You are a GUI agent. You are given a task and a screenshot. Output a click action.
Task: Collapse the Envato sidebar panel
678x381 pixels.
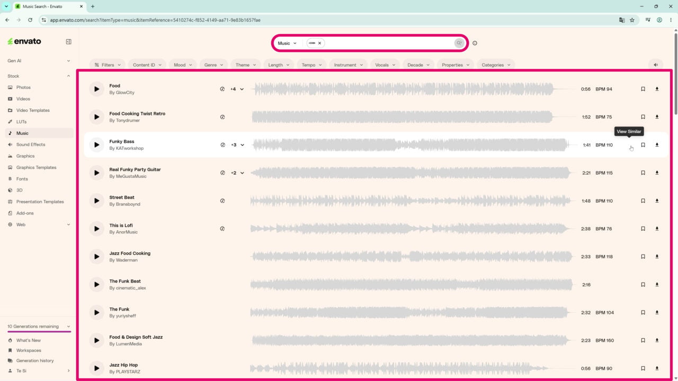tap(68, 41)
